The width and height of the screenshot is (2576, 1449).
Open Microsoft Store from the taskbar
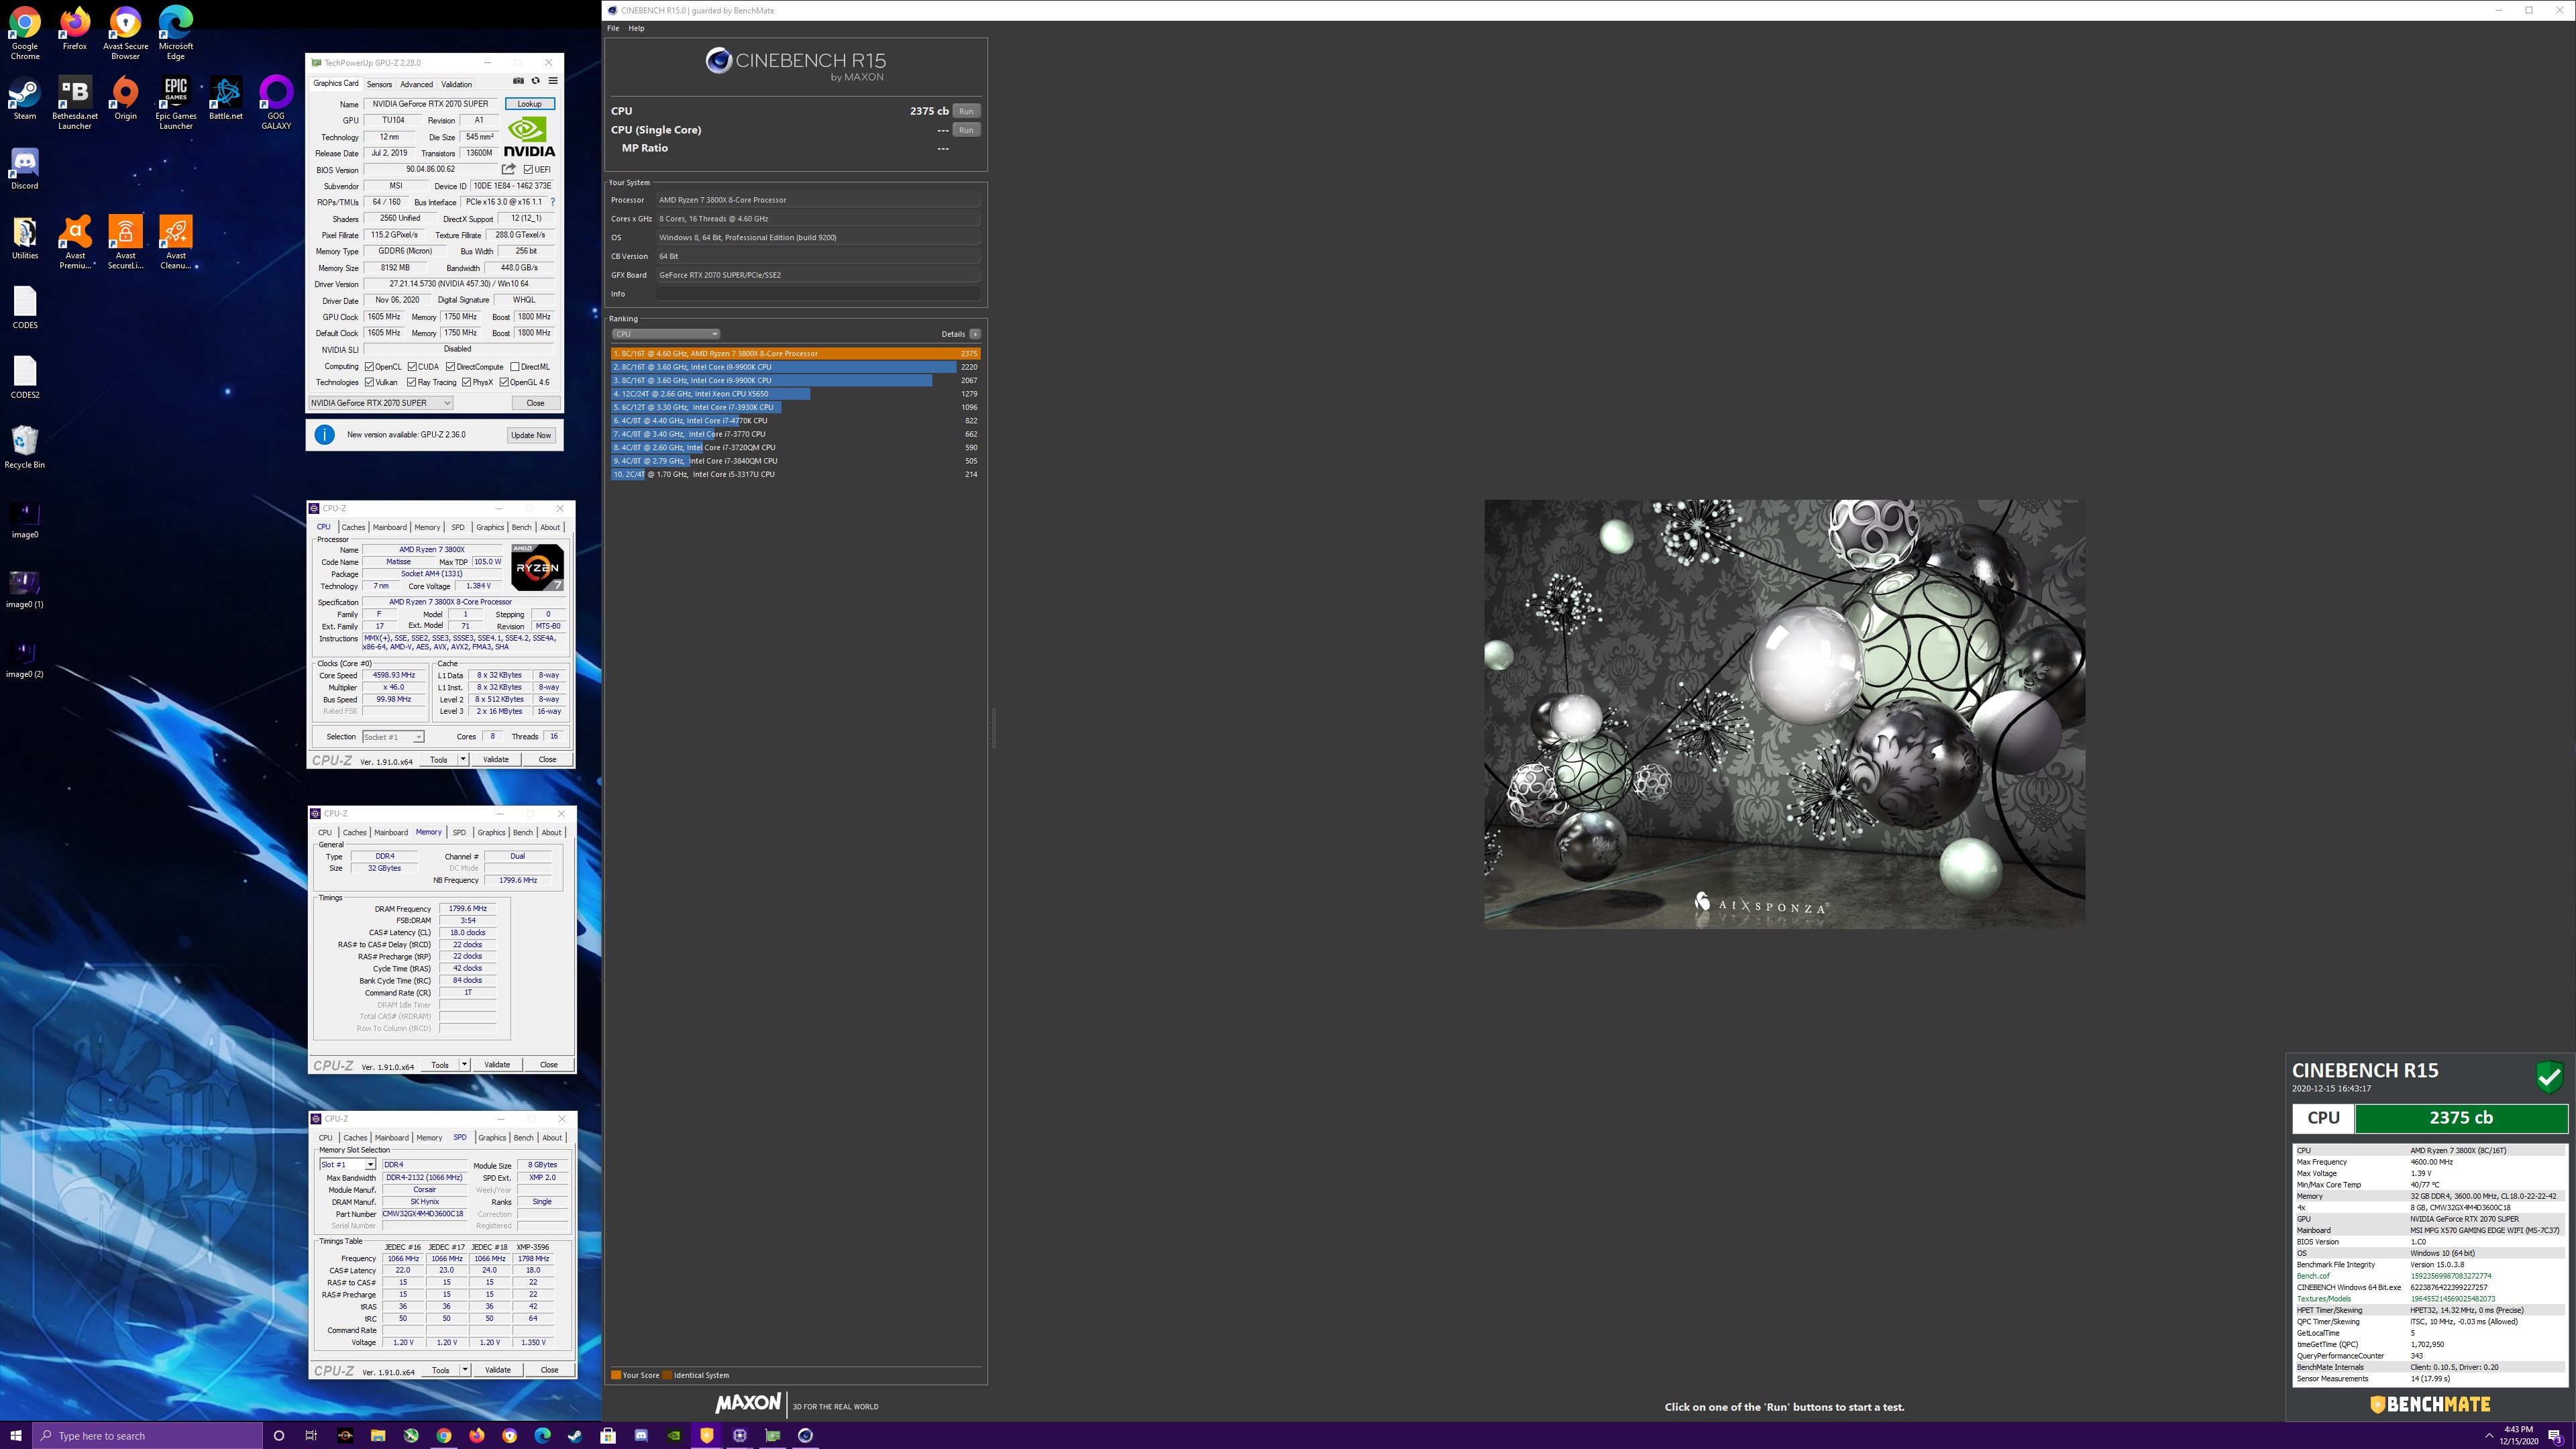[x=608, y=1435]
